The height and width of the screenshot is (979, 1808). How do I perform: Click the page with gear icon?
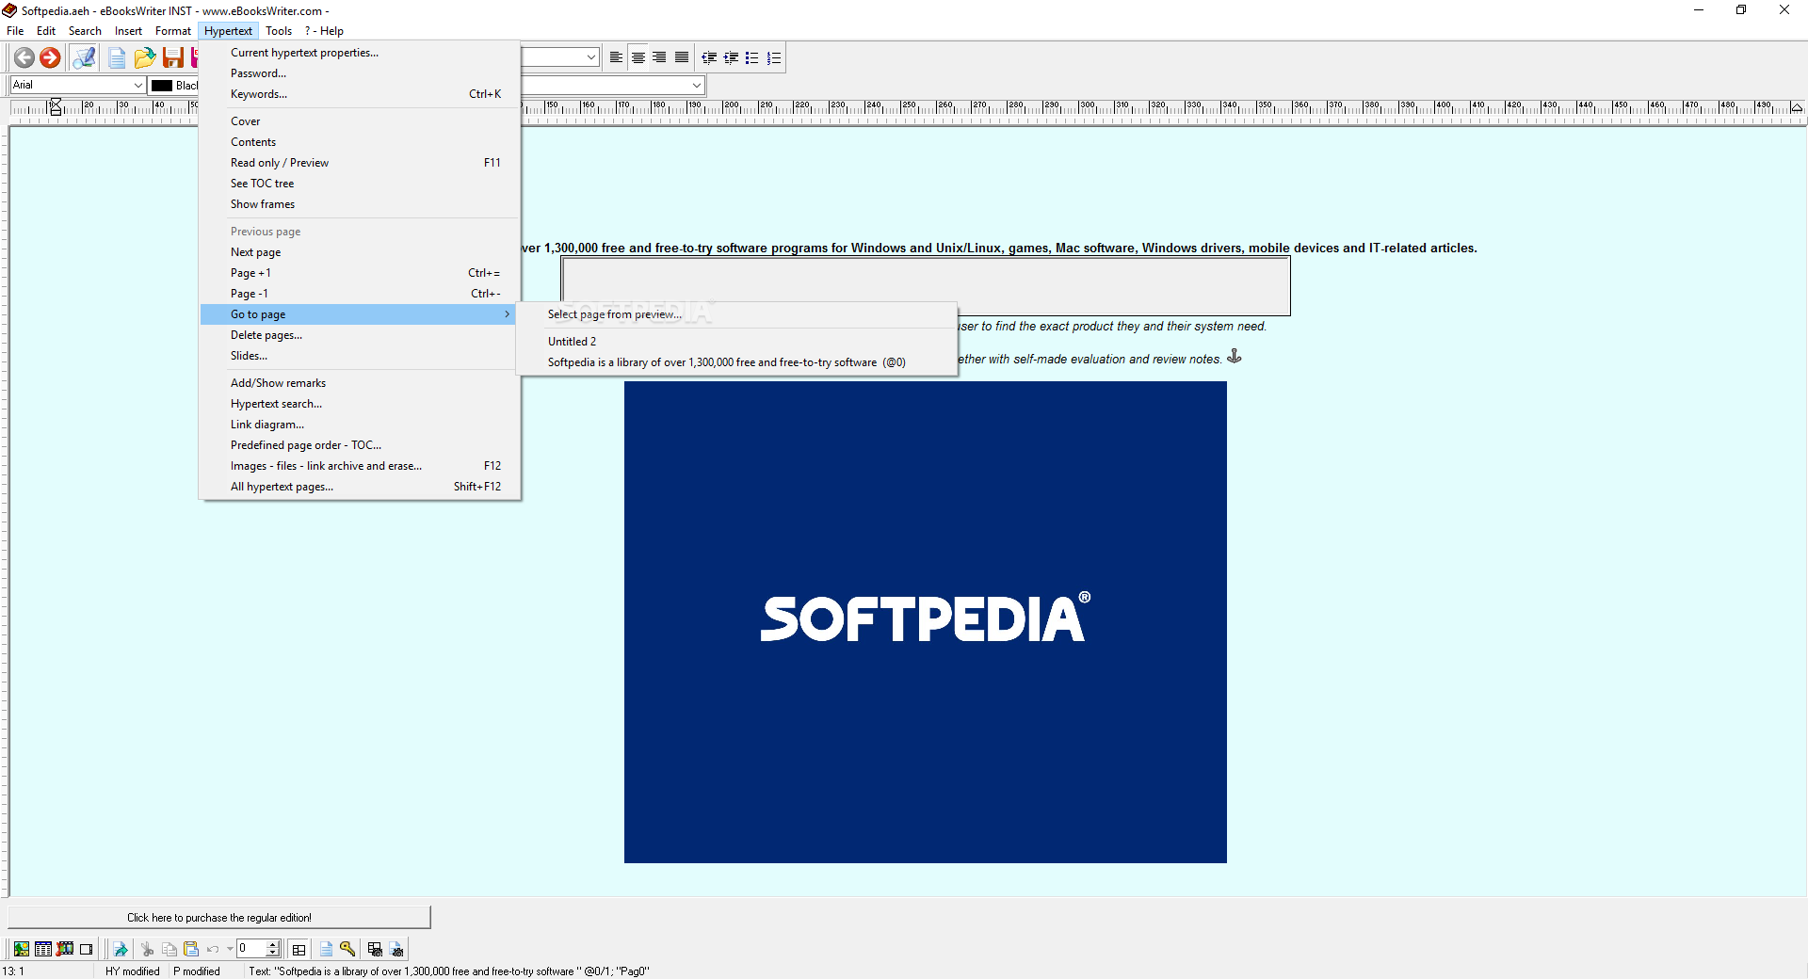(396, 949)
